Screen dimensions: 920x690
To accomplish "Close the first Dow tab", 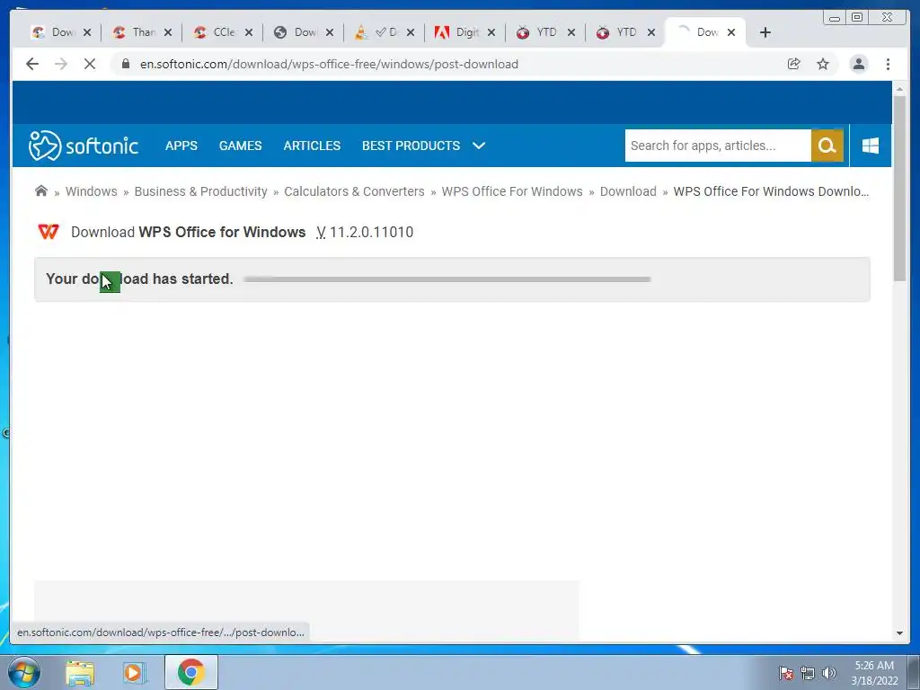I will pyautogui.click(x=87, y=32).
